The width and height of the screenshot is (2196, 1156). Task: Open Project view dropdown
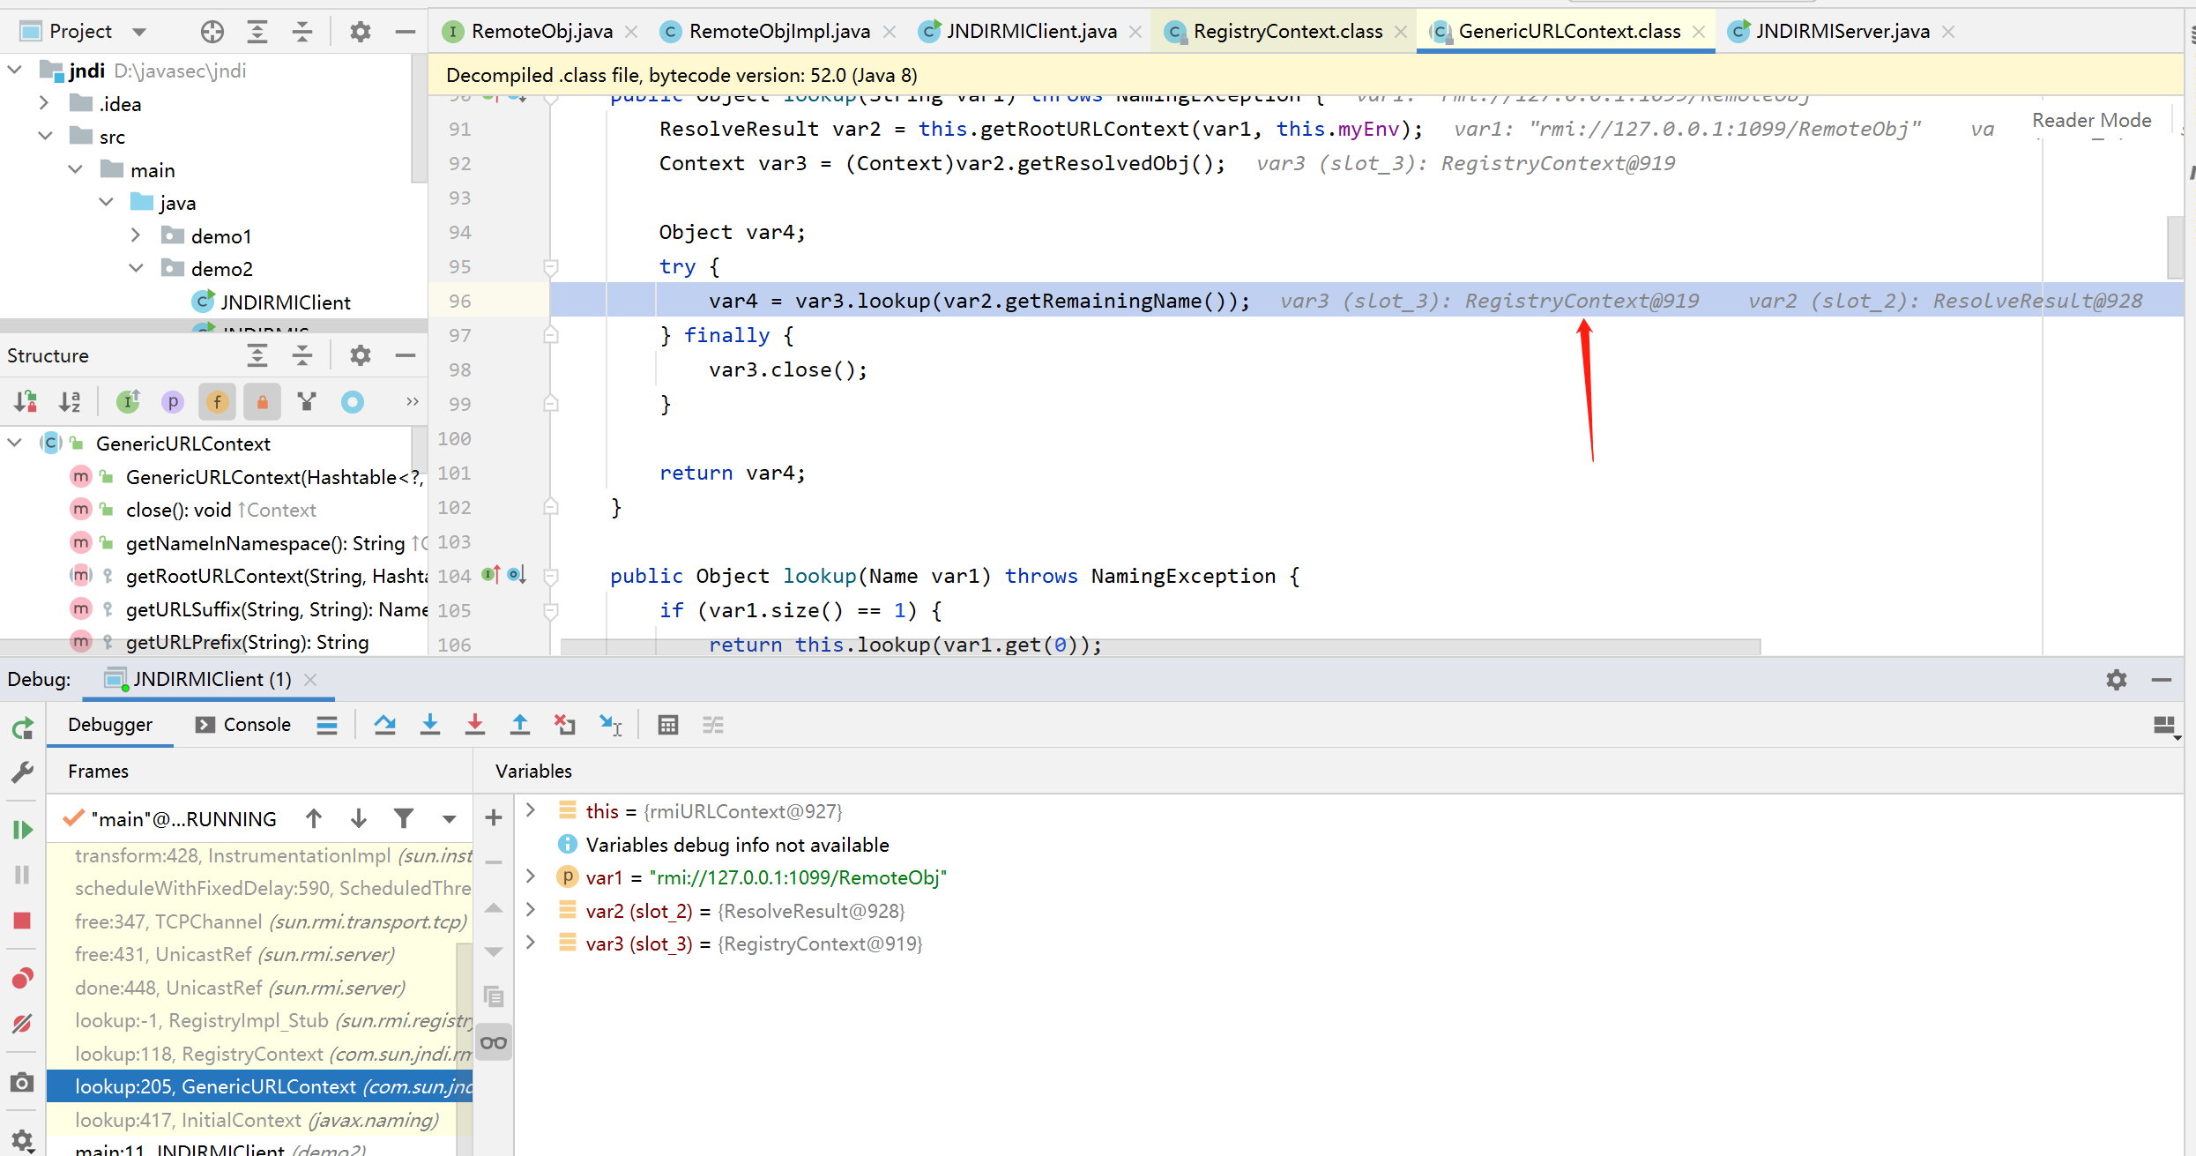click(139, 32)
